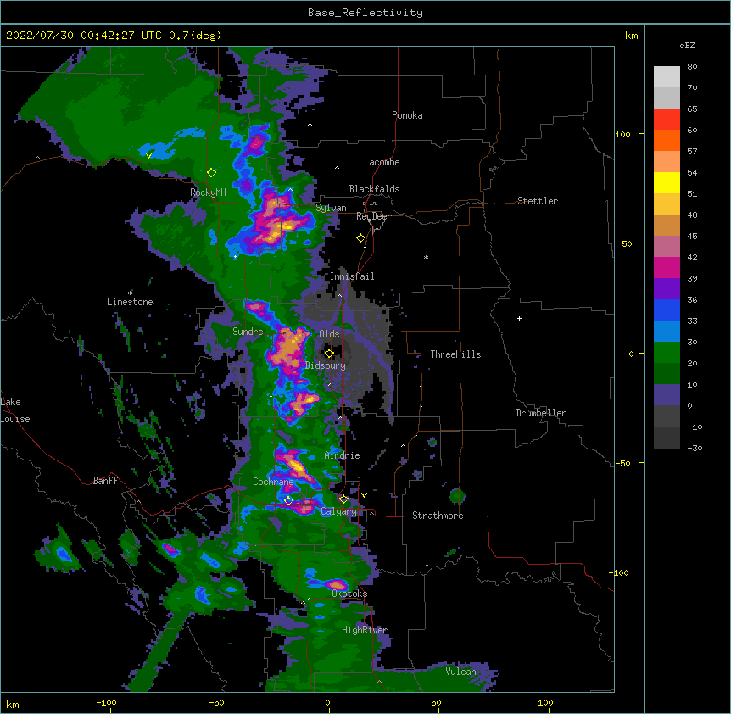Click the Cochrane map label
This screenshot has height=714, width=731.
coord(273,482)
